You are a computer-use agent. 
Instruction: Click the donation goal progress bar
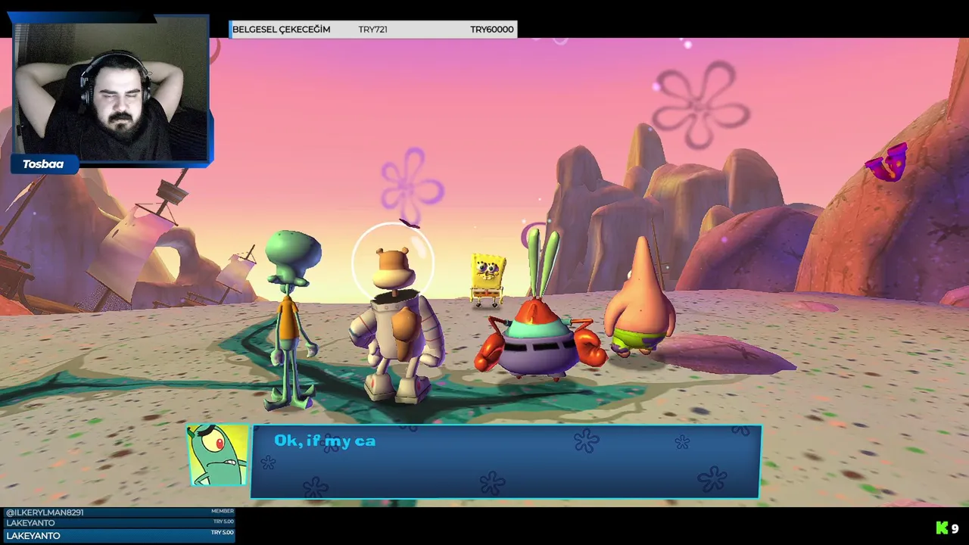point(373,30)
